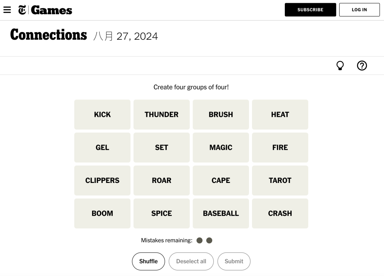The image size is (384, 276).
Task: Open the question mark help icon
Action: click(x=362, y=66)
